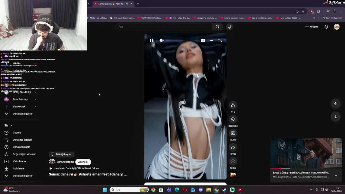Mute the tab via speaker icon
The height and width of the screenshot is (194, 345).
(x=127, y=4)
